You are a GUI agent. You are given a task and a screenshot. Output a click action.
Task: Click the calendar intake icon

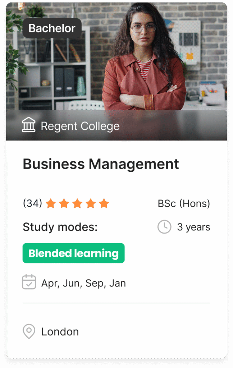[x=29, y=282]
